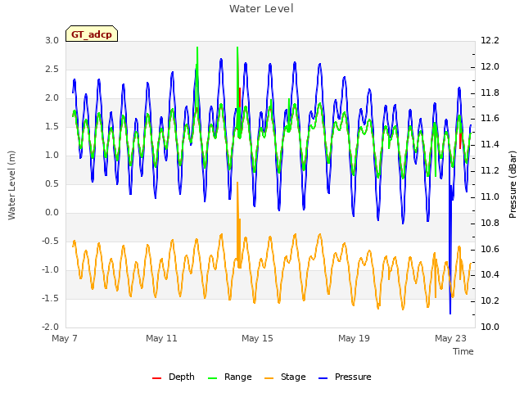Click the Water Level (m) axis title
The image size is (524, 393).
click(11, 185)
